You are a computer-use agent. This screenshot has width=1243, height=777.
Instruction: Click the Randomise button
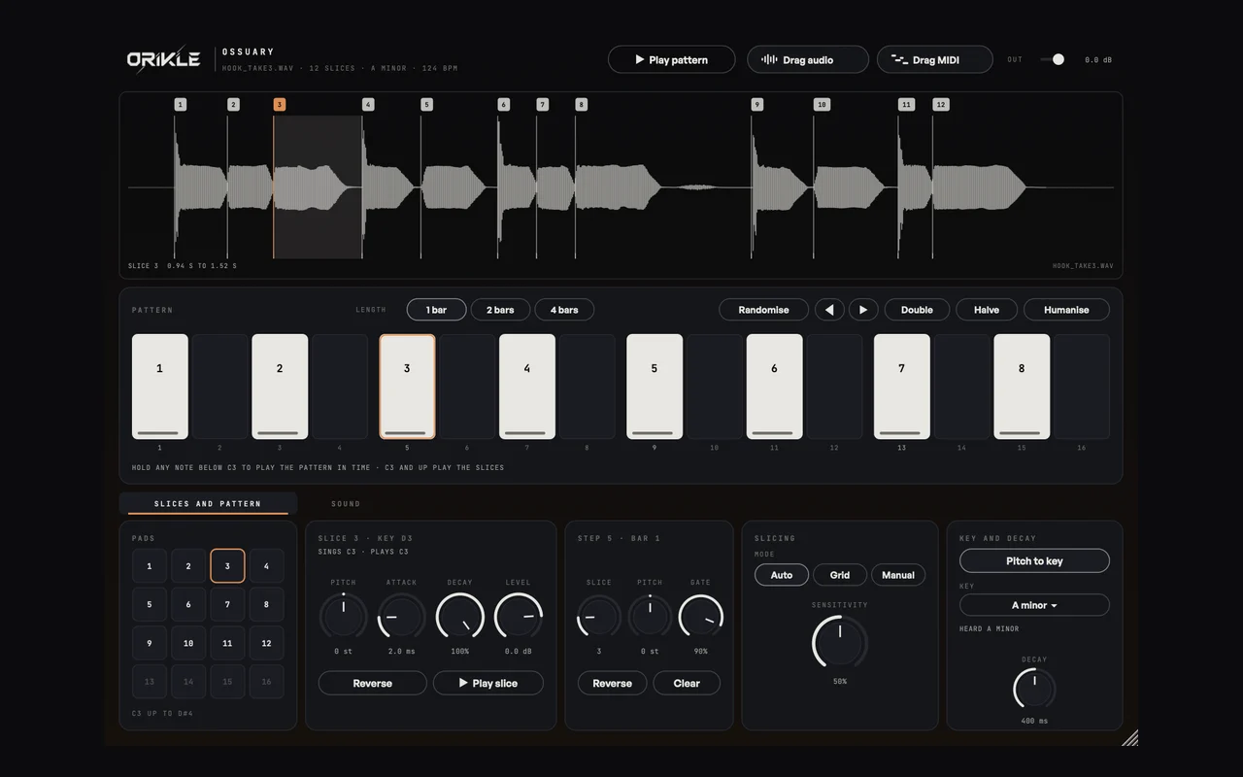[763, 310]
